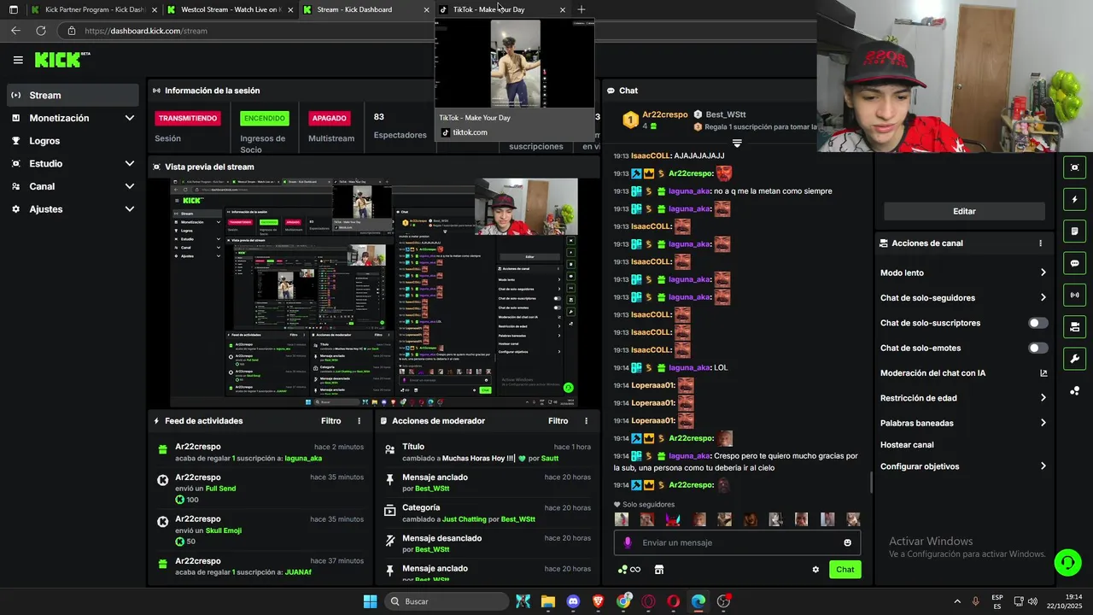Collapse chat header with down arrow
Screen dimensions: 1093x615
coord(737,143)
